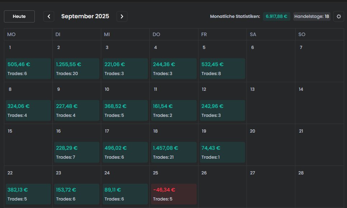The image size is (347, 208).
Task: Open the 505,46 € day card
Action: 28,69
